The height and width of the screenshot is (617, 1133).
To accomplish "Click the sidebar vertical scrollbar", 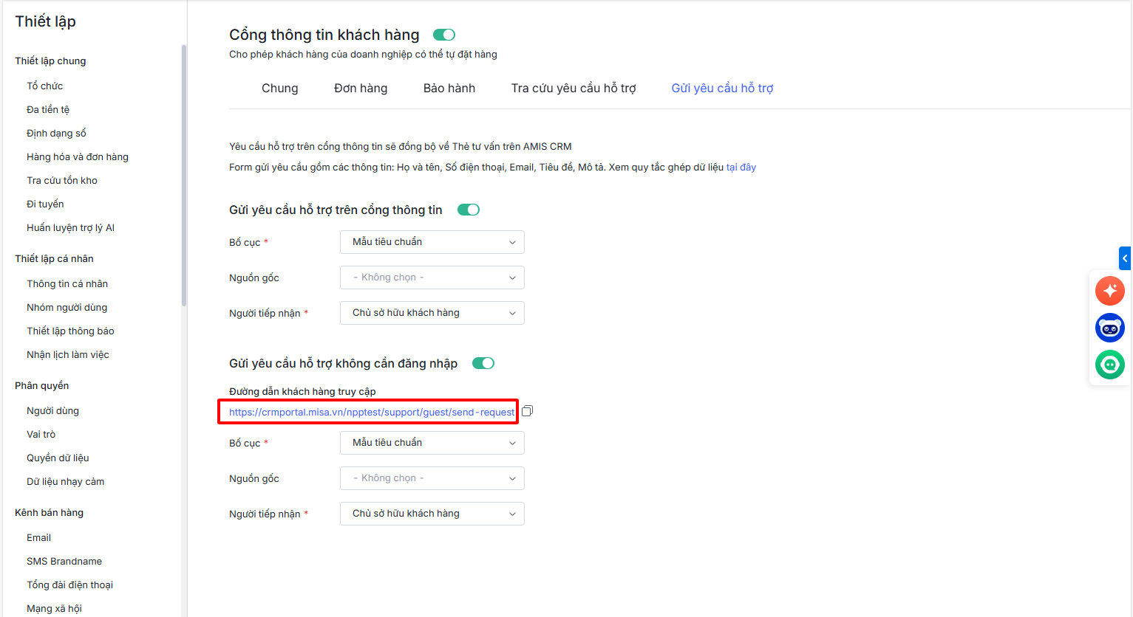I will (184, 176).
